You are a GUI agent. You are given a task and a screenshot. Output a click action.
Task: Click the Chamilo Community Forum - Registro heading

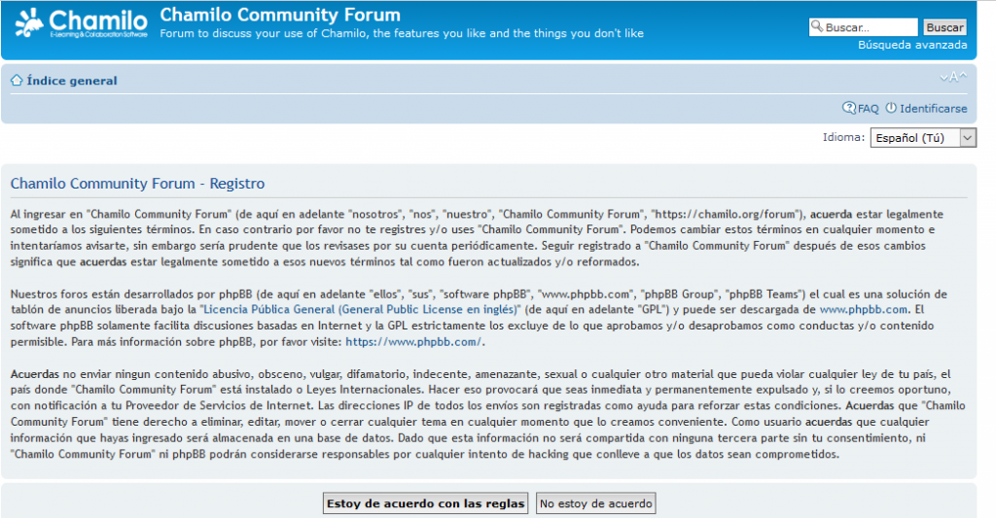[137, 184]
